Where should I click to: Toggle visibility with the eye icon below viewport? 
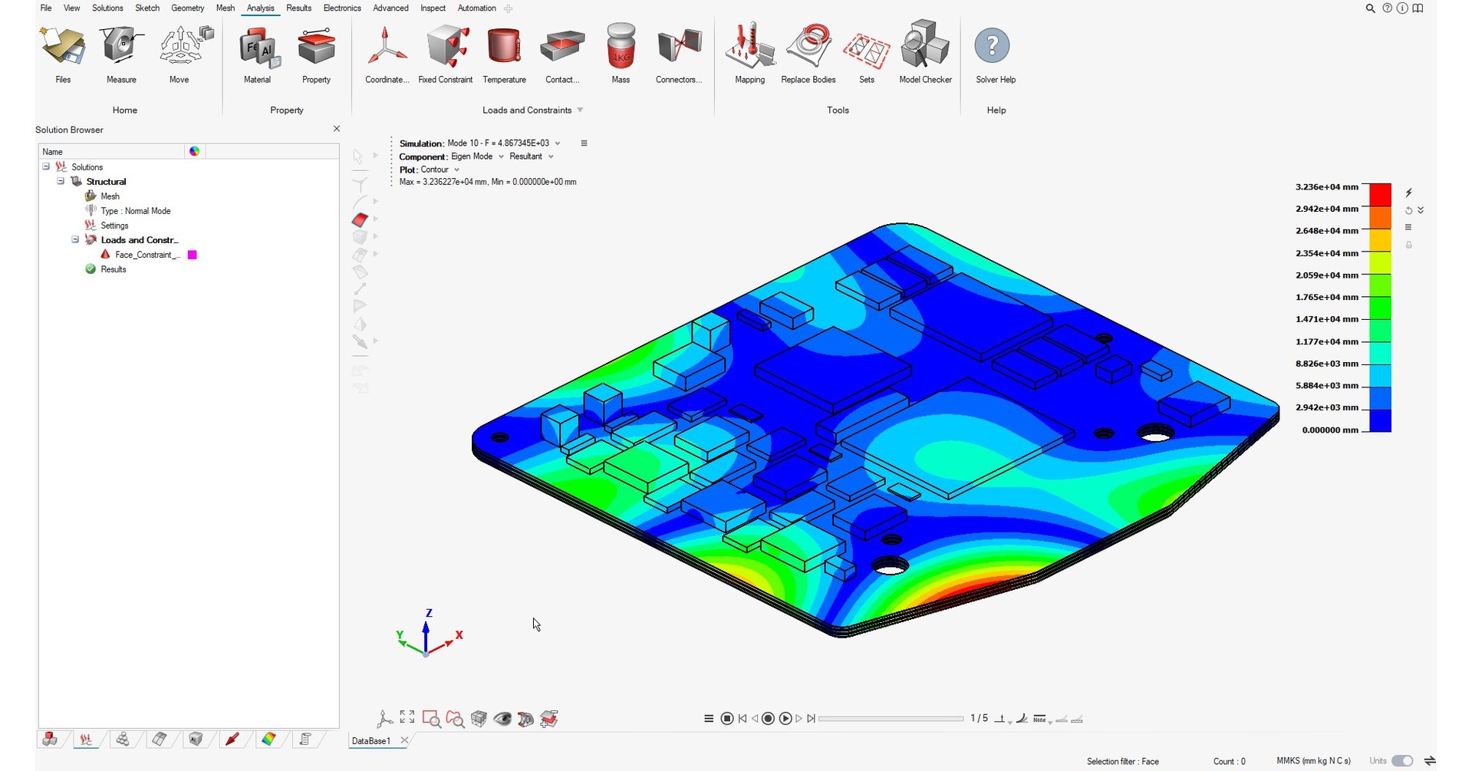[x=503, y=719]
